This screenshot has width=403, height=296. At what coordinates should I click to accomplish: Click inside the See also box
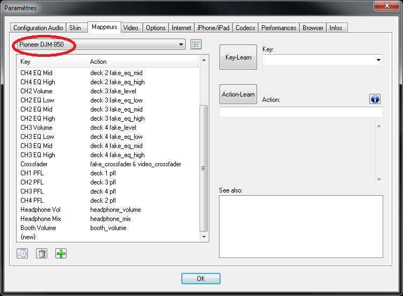pos(301,226)
